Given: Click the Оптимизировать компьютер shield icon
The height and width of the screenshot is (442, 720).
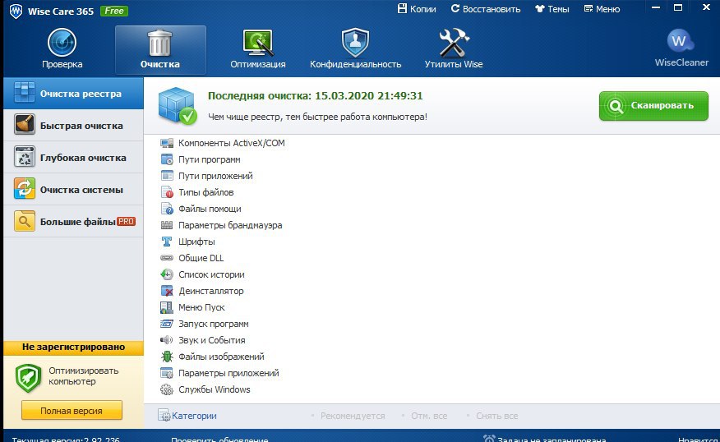Looking at the screenshot, I should pos(29,378).
